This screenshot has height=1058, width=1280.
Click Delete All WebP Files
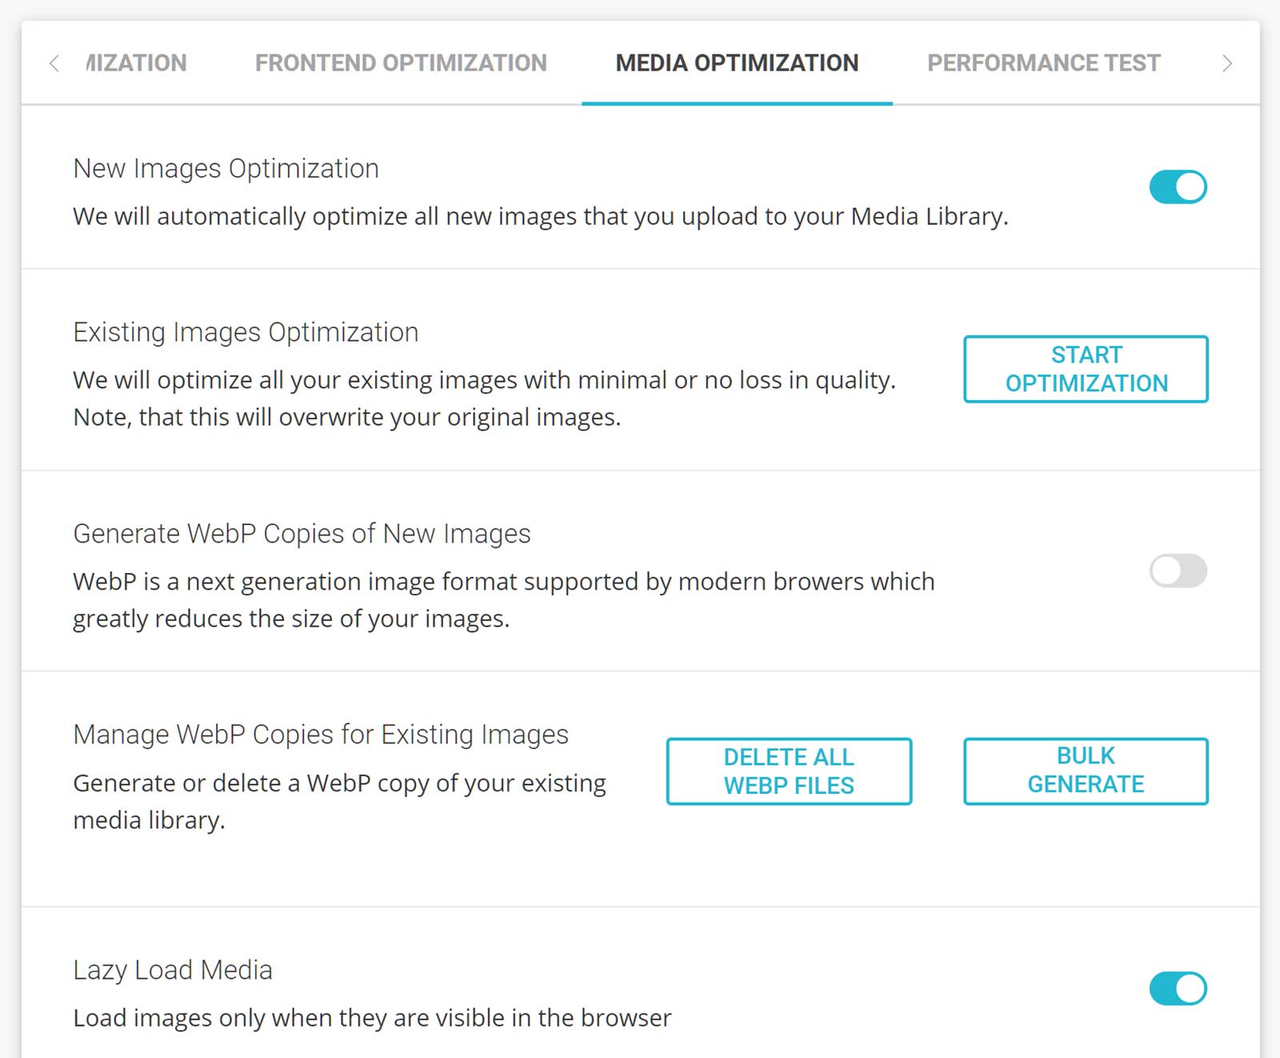click(789, 771)
